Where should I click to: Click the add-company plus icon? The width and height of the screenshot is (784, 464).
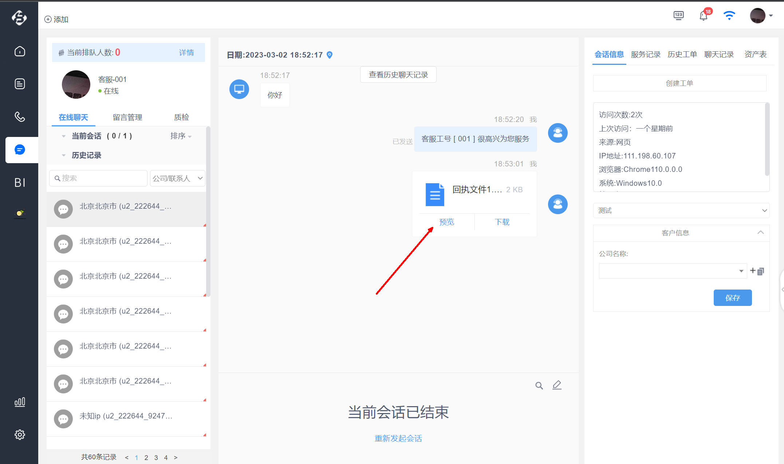tap(753, 271)
